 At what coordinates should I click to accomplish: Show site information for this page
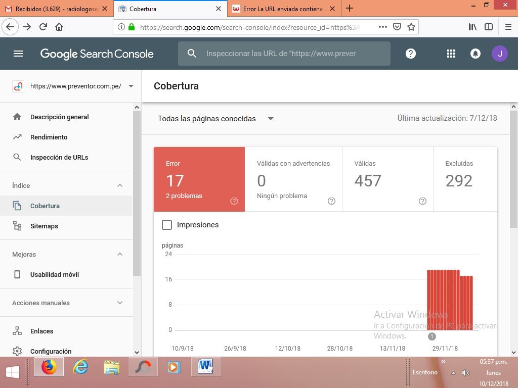click(121, 27)
